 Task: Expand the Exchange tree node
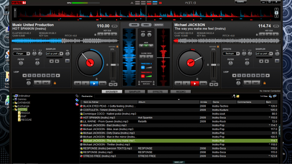pos(13,106)
